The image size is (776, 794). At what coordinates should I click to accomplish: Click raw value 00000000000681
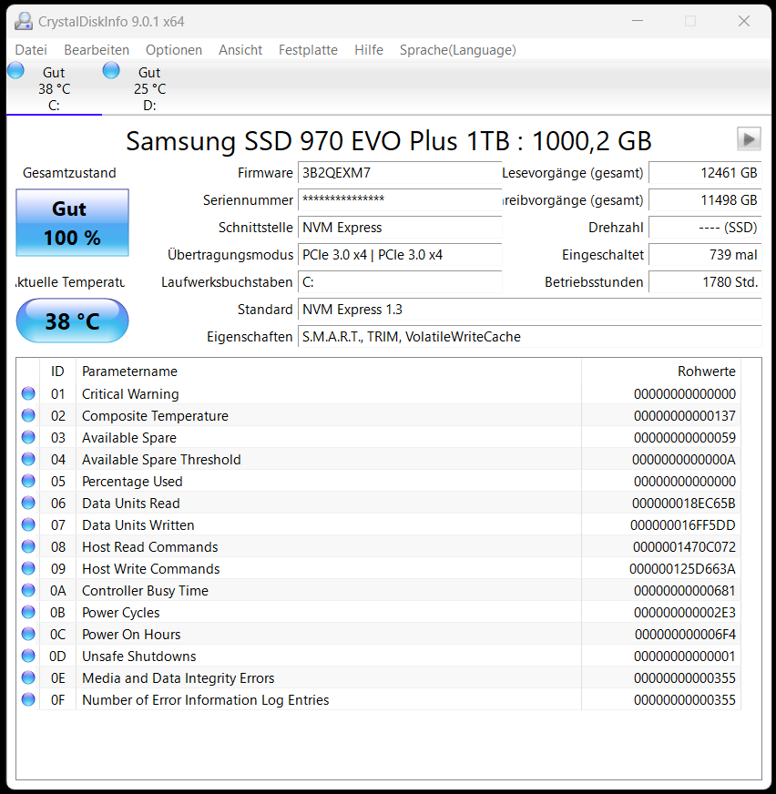pyautogui.click(x=684, y=590)
